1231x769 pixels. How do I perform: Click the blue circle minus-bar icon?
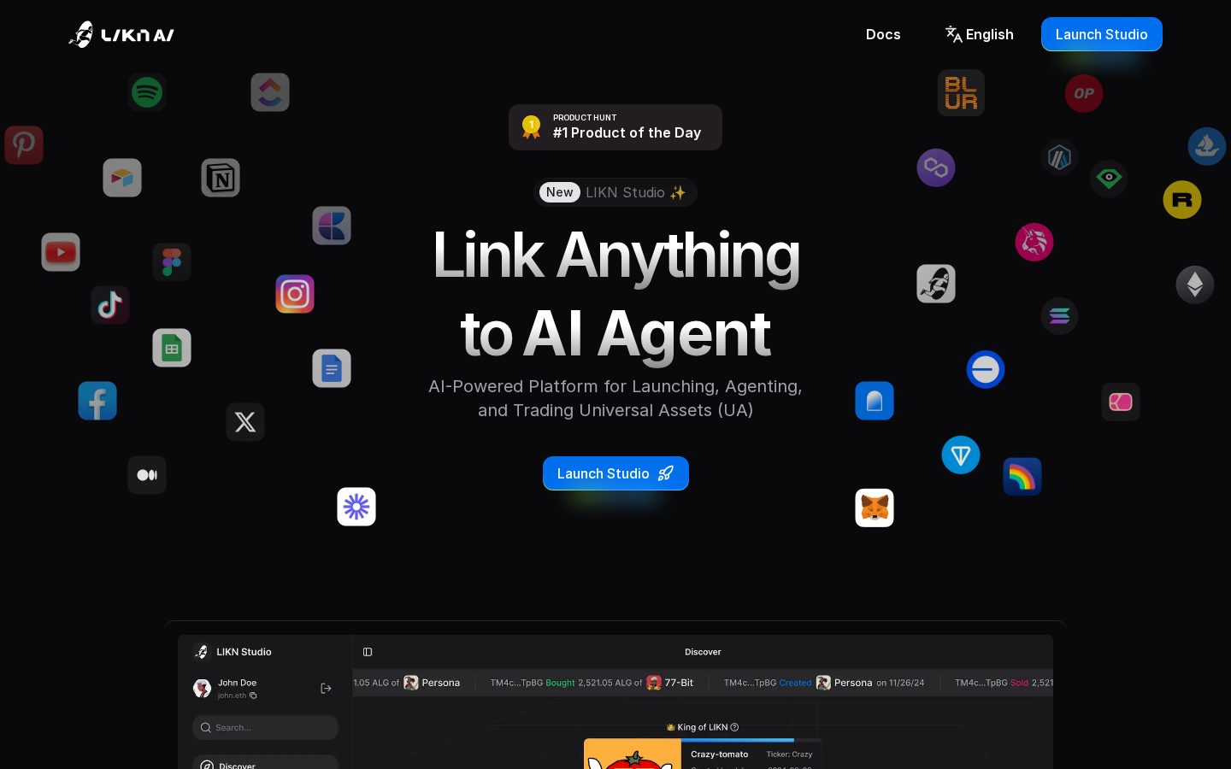[x=986, y=369]
